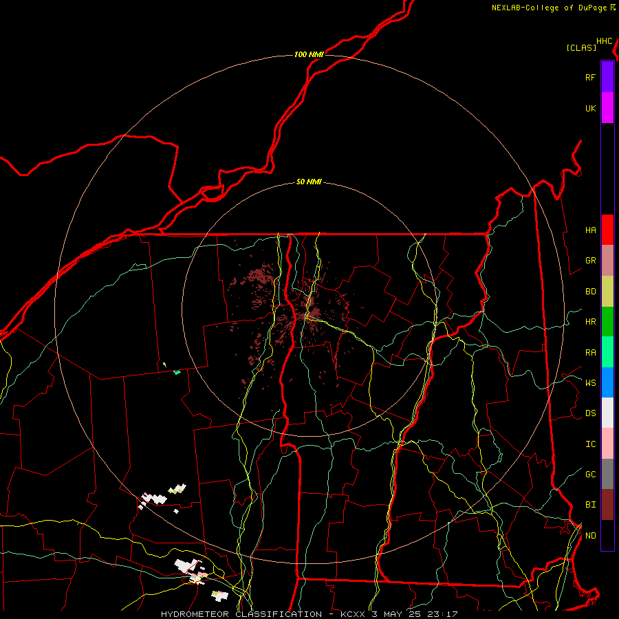Click the [CLAS] units label

tap(581, 47)
